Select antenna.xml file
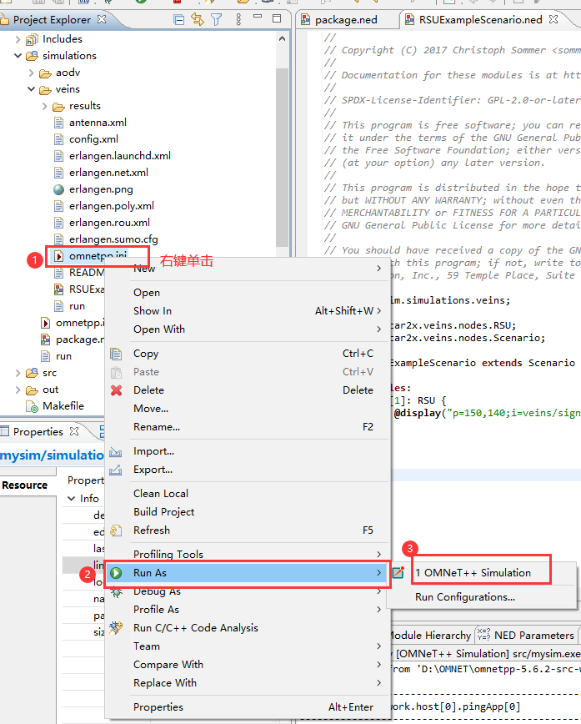This screenshot has height=724, width=581. tap(98, 123)
